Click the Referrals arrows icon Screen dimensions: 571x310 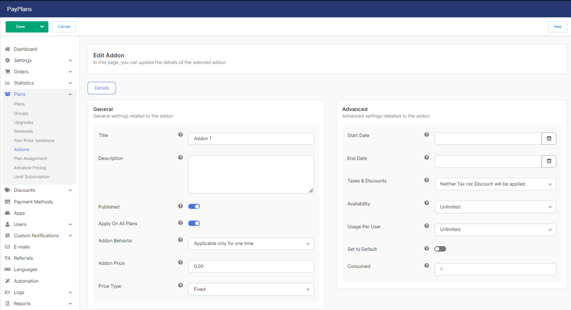coord(7,258)
